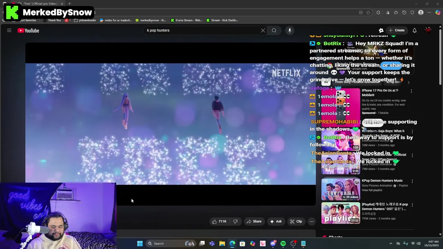
Task: Clear the YouTube search box text
Action: [x=263, y=30]
